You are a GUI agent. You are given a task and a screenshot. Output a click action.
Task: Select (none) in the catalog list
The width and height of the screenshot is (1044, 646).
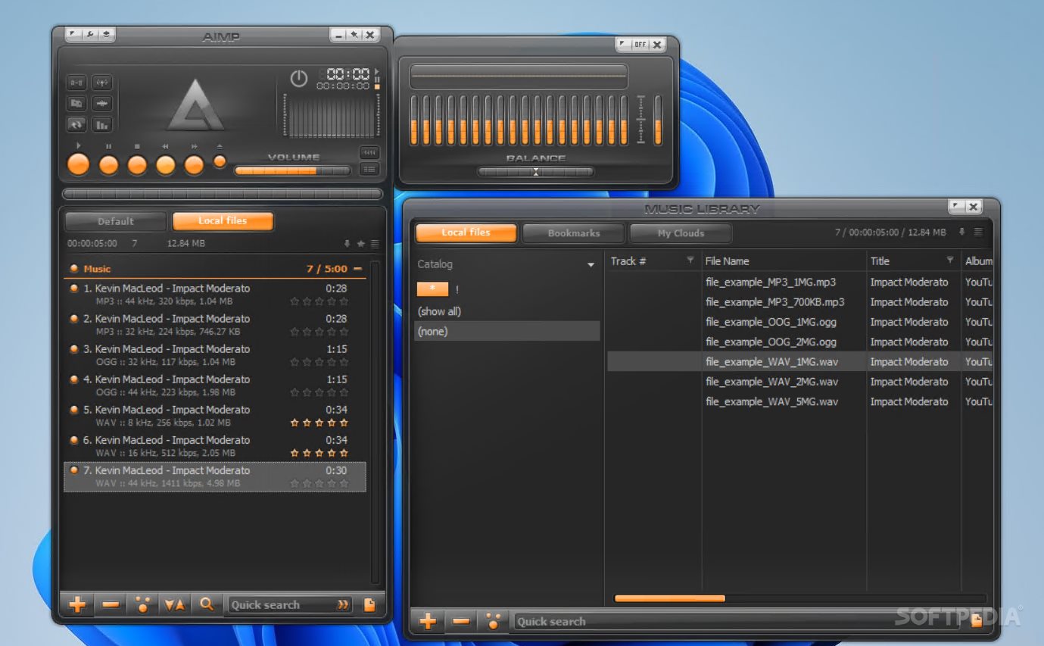(x=507, y=331)
